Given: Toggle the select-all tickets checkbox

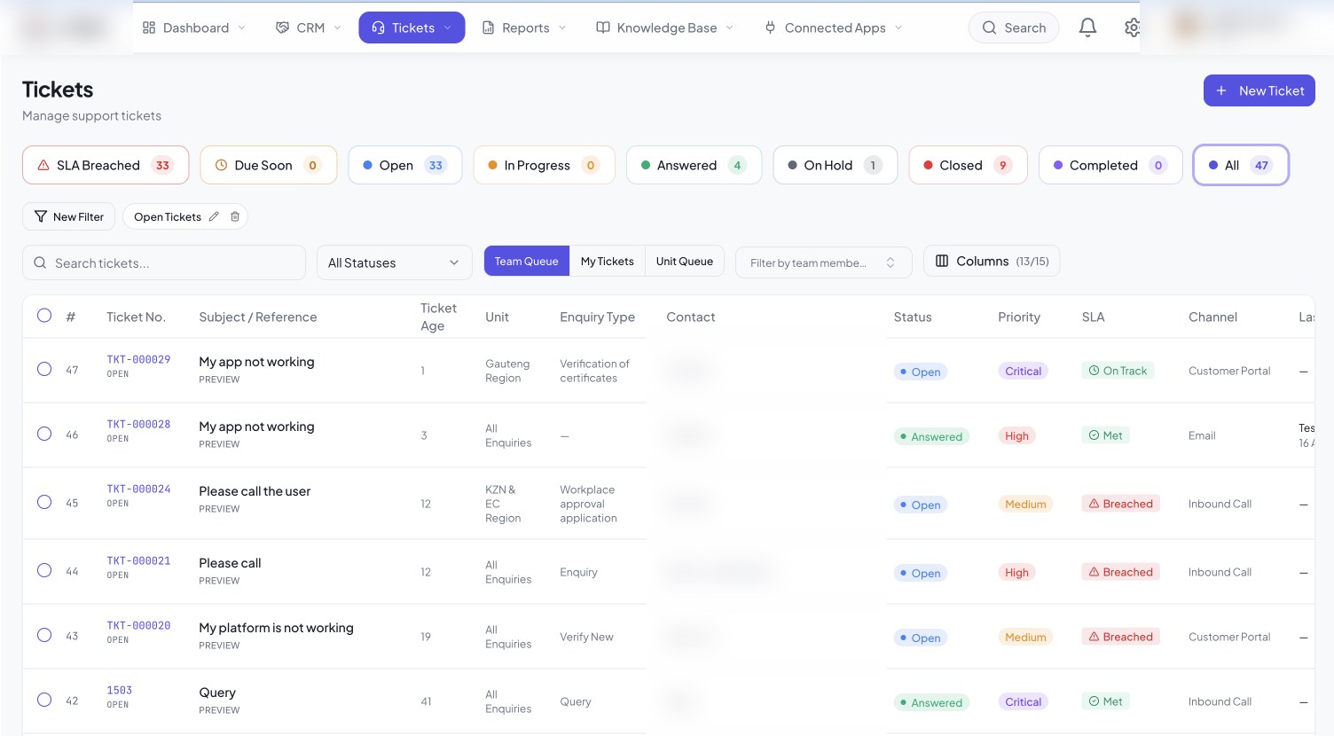Looking at the screenshot, I should [44, 316].
